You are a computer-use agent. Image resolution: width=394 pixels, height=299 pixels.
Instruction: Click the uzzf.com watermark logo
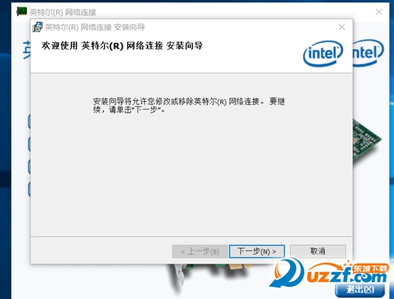[329, 273]
